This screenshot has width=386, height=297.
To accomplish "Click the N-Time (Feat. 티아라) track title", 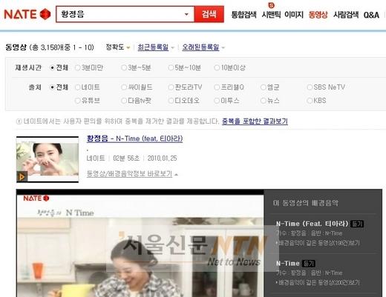I will pyautogui.click(x=313, y=224).
